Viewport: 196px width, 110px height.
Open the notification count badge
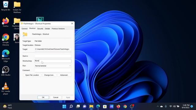point(192,106)
